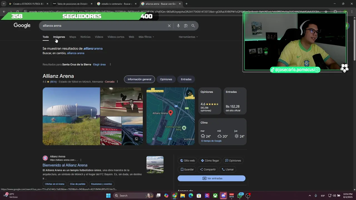356x200 pixels.
Task: Switch to Imágenes results tab
Action: coord(59,37)
